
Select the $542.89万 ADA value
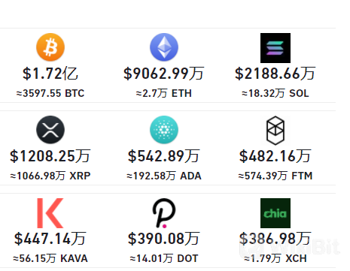pos(164,156)
